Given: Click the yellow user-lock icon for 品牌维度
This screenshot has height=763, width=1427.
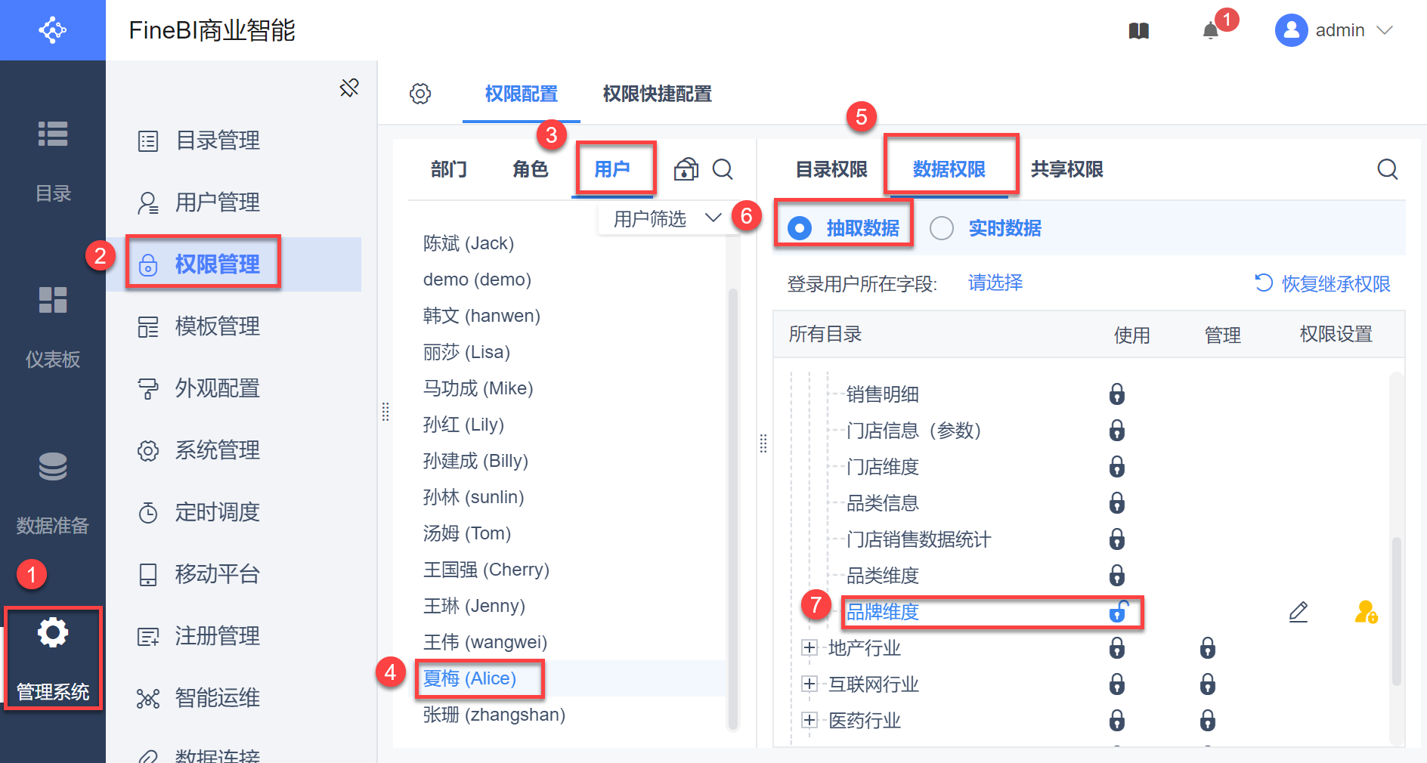Looking at the screenshot, I should click(1366, 612).
